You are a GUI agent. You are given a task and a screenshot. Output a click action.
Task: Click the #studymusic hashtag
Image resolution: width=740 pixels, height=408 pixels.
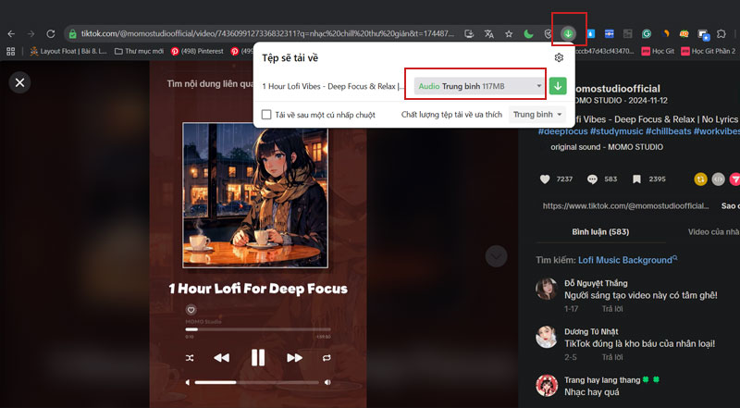pos(616,131)
